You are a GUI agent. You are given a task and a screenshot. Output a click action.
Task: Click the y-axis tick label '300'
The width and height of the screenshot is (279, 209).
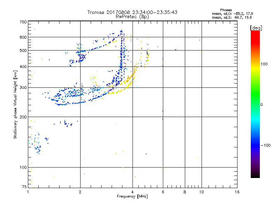click(x=23, y=87)
